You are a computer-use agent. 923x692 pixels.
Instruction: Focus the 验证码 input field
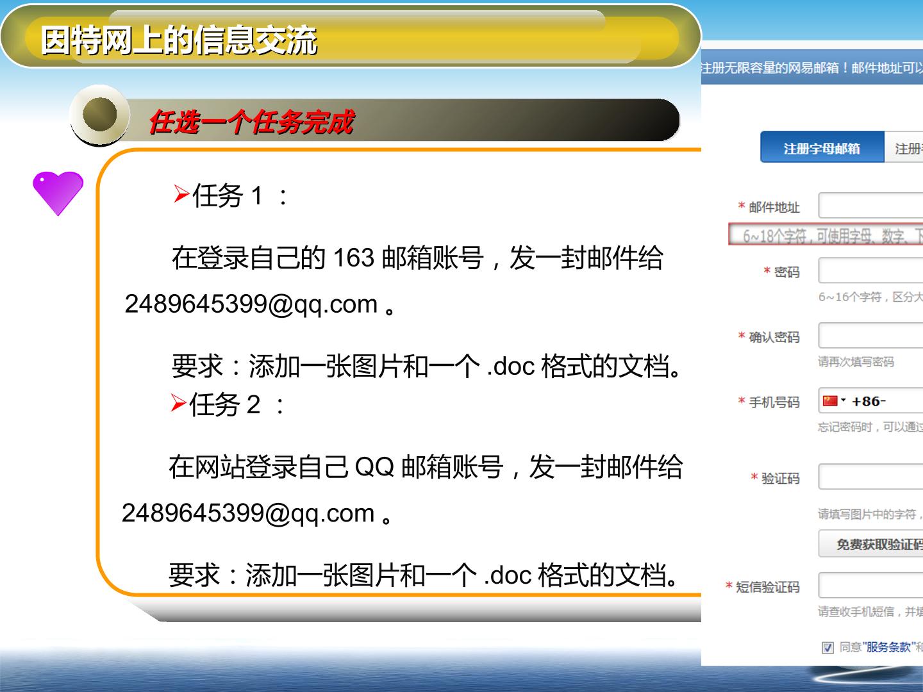pyautogui.click(x=871, y=477)
